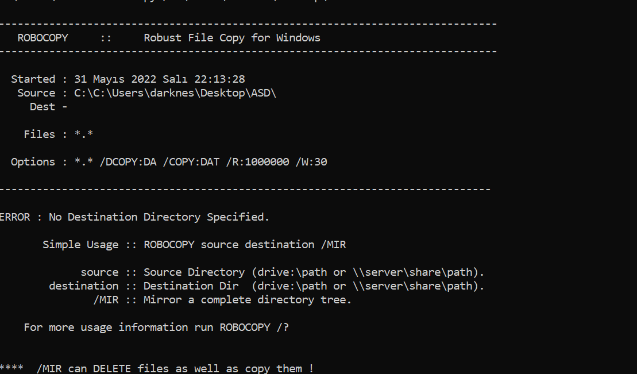Click the "/MIR can DELETE files" warning line
The image size is (637, 374).
175,369
